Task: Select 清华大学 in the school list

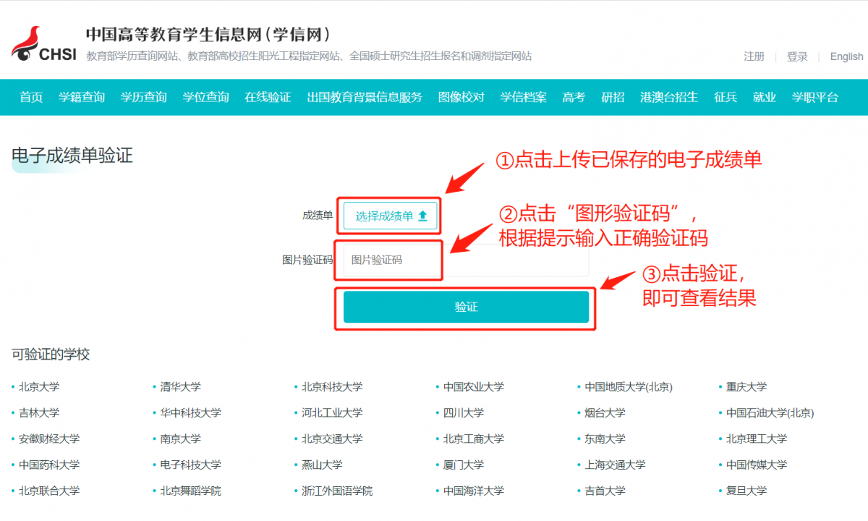Action: [180, 387]
